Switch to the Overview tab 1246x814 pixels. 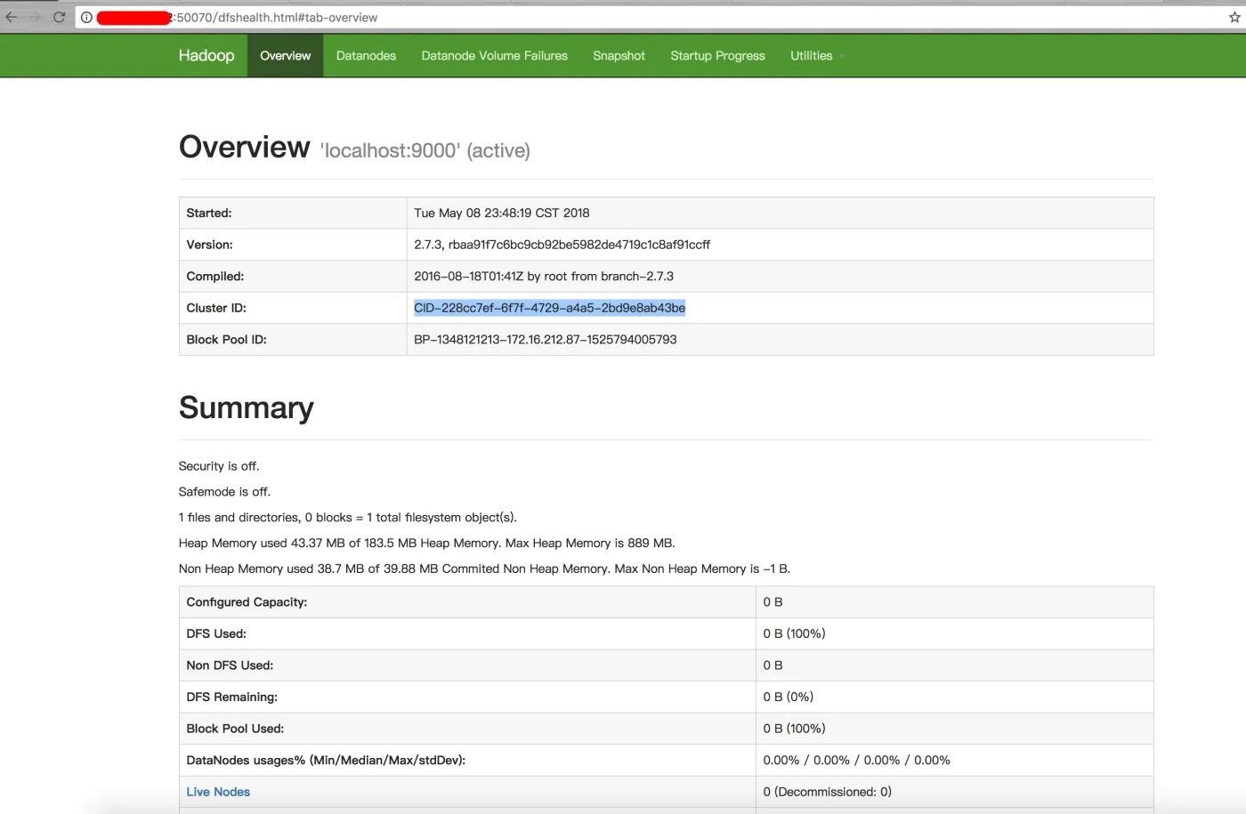tap(286, 55)
